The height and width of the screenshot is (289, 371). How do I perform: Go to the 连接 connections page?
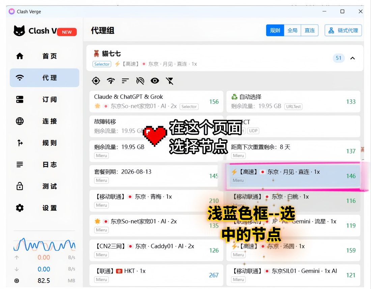pos(45,121)
